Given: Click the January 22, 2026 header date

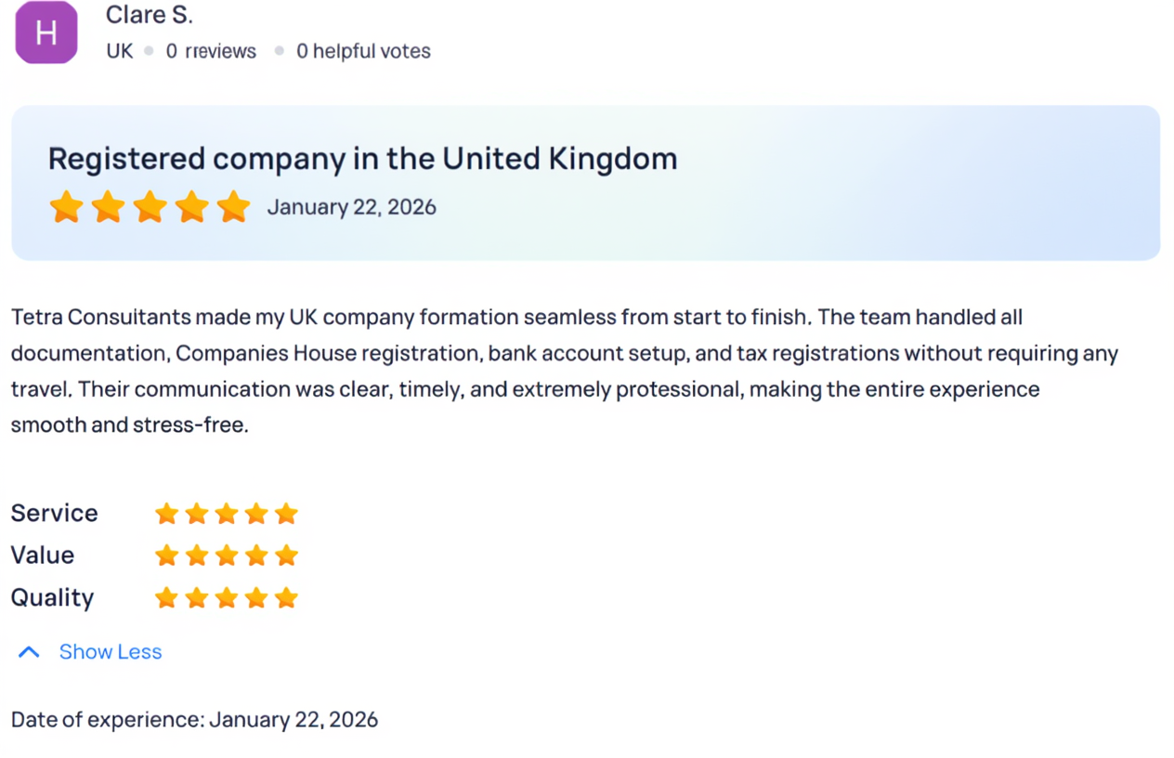Looking at the screenshot, I should pyautogui.click(x=351, y=207).
